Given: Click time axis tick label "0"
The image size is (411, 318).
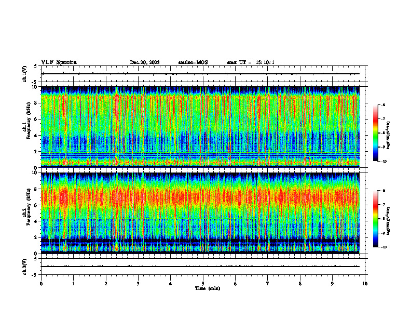Looking at the screenshot, I should (x=41, y=284).
